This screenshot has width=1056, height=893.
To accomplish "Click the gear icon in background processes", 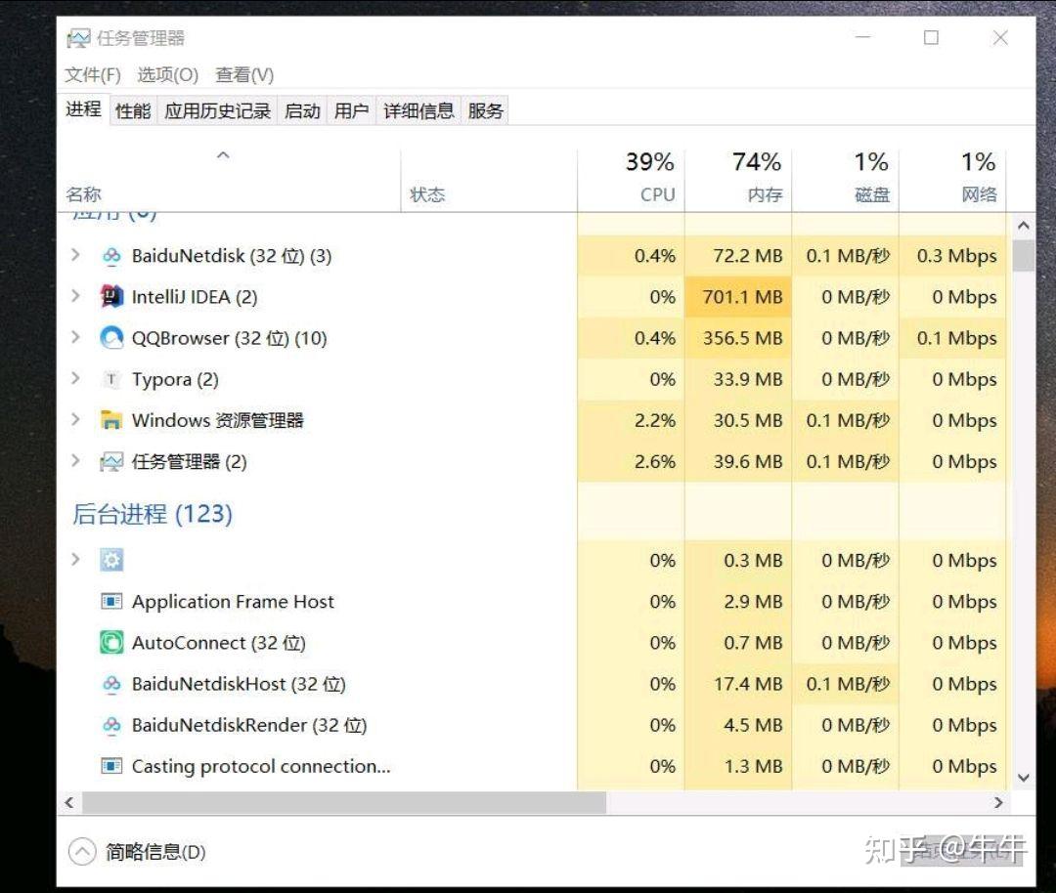I will coord(111,560).
